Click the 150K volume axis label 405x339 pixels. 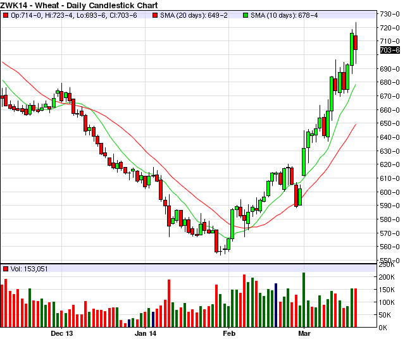coord(387,290)
